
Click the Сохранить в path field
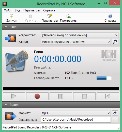pos(76,120)
